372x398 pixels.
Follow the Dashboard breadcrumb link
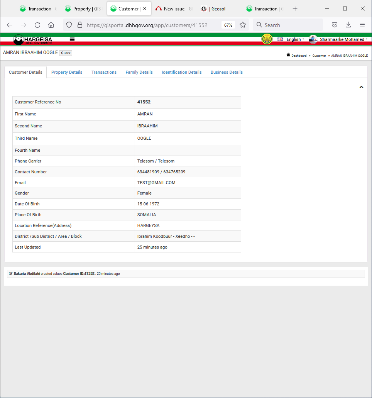coord(299,56)
